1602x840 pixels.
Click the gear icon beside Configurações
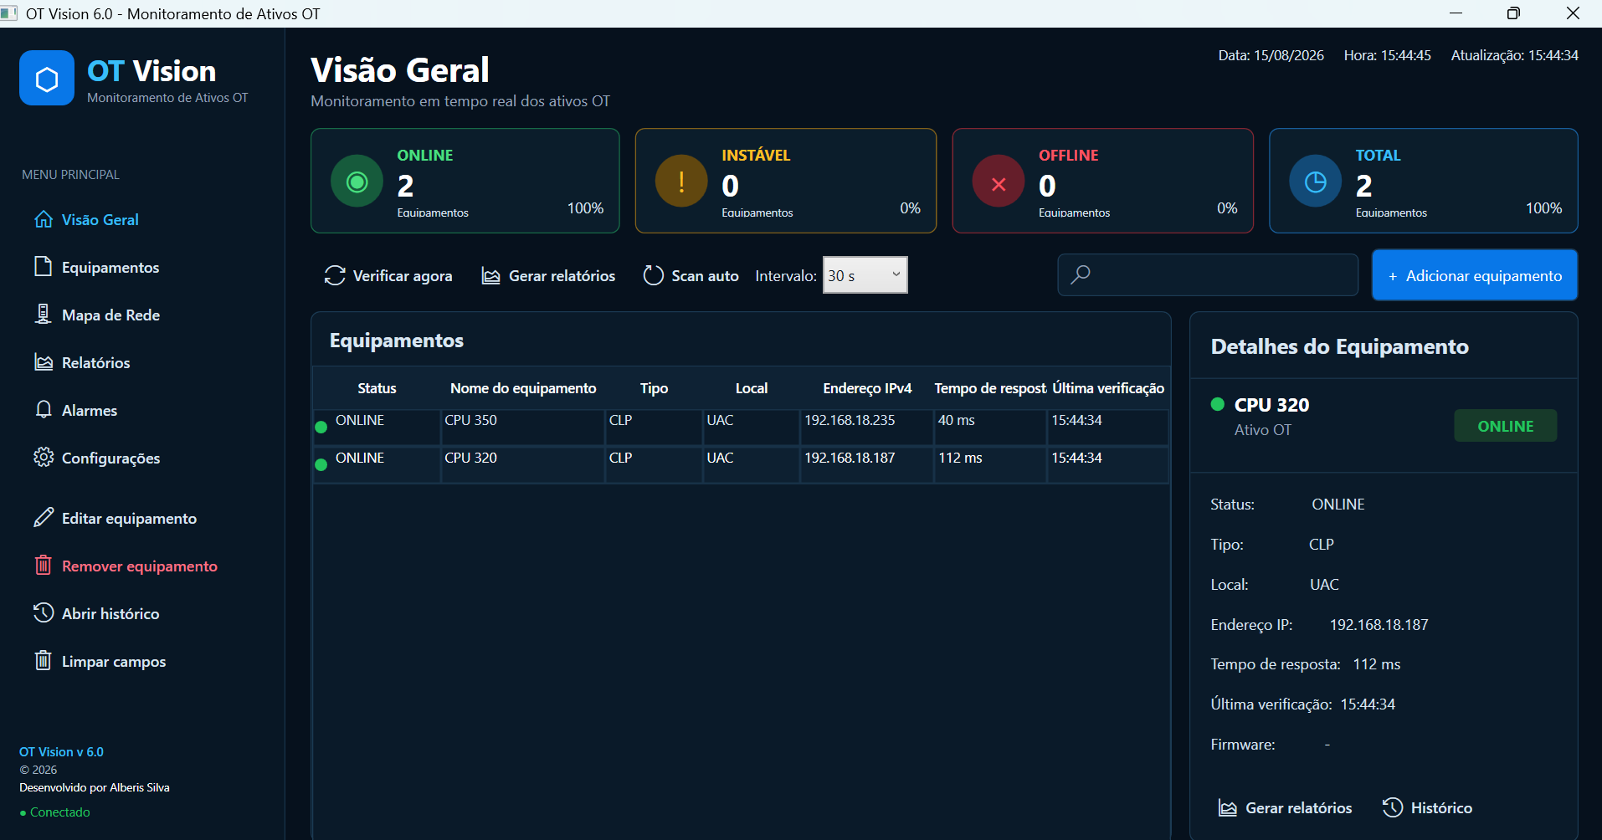click(44, 457)
